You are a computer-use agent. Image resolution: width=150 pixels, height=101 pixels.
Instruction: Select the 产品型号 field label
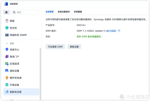coord(50,25)
